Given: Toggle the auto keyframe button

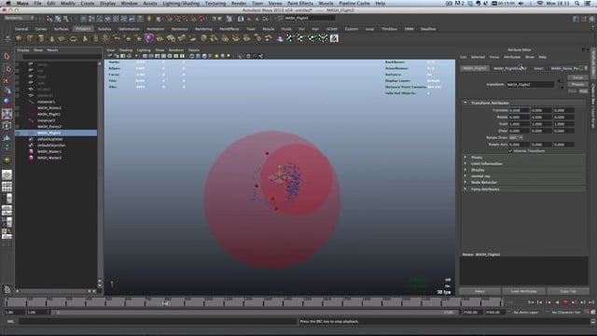Looking at the screenshot, I should (587, 312).
